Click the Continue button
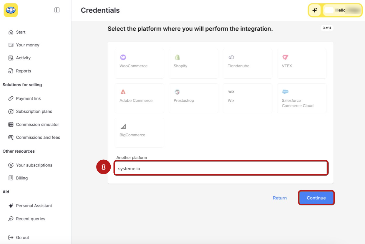This screenshot has width=365, height=244. pos(316,198)
